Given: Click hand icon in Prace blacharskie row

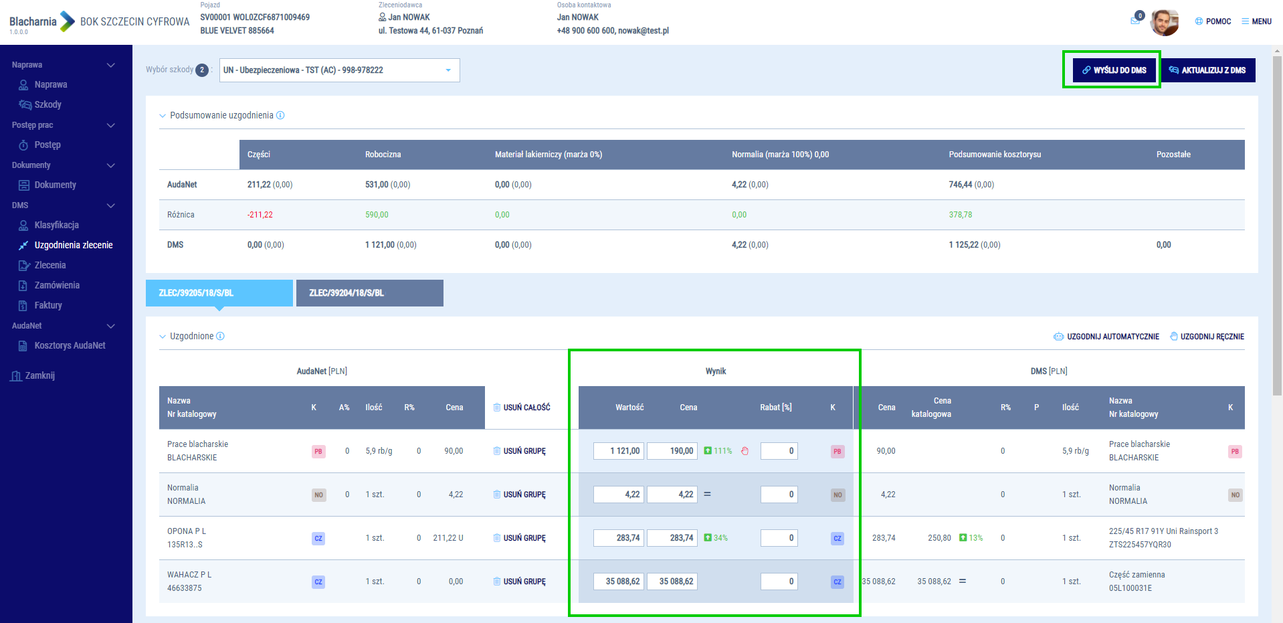Looking at the screenshot, I should click(x=745, y=451).
